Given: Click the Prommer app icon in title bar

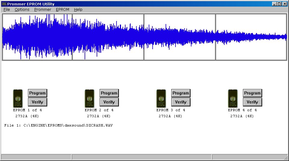Looking at the screenshot, I should point(4,4).
